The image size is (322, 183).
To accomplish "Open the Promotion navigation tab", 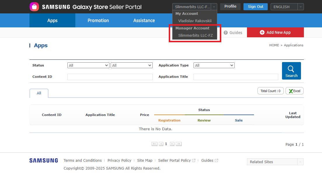I will pos(98,20).
